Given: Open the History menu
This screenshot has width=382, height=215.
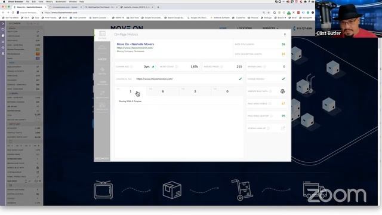Looking at the screenshot, I should tap(49, 1).
